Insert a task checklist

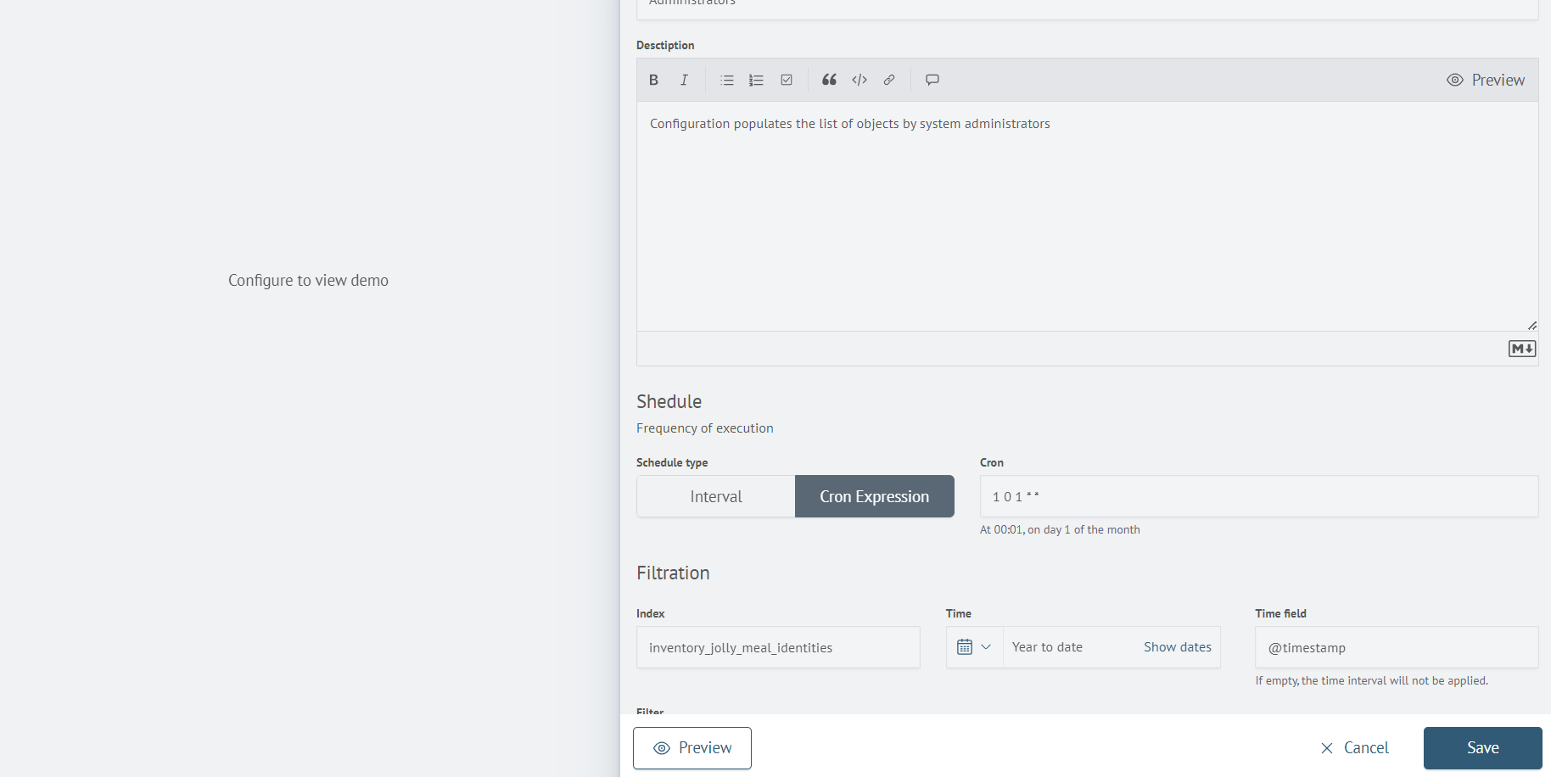point(787,80)
